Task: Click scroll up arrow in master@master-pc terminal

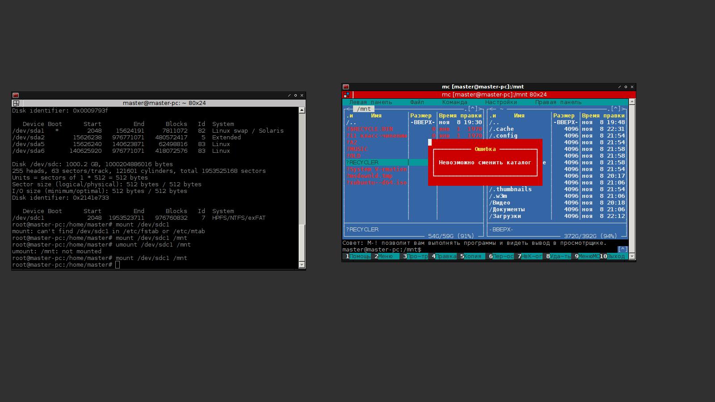Action: [x=302, y=110]
